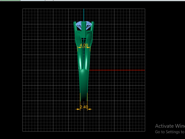Viewport: 185px width, 139px height.
Task: Click the center prong above the gemstone setting
Action: coord(84,30)
